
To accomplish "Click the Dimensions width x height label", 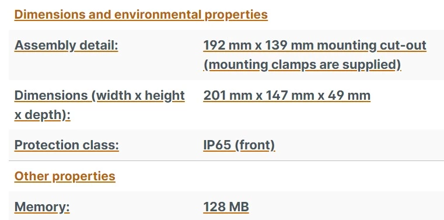I will pos(99,96).
